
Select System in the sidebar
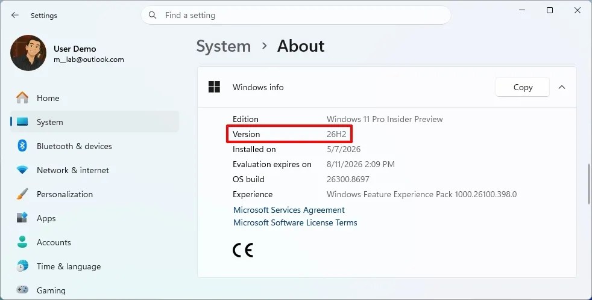tap(95, 122)
